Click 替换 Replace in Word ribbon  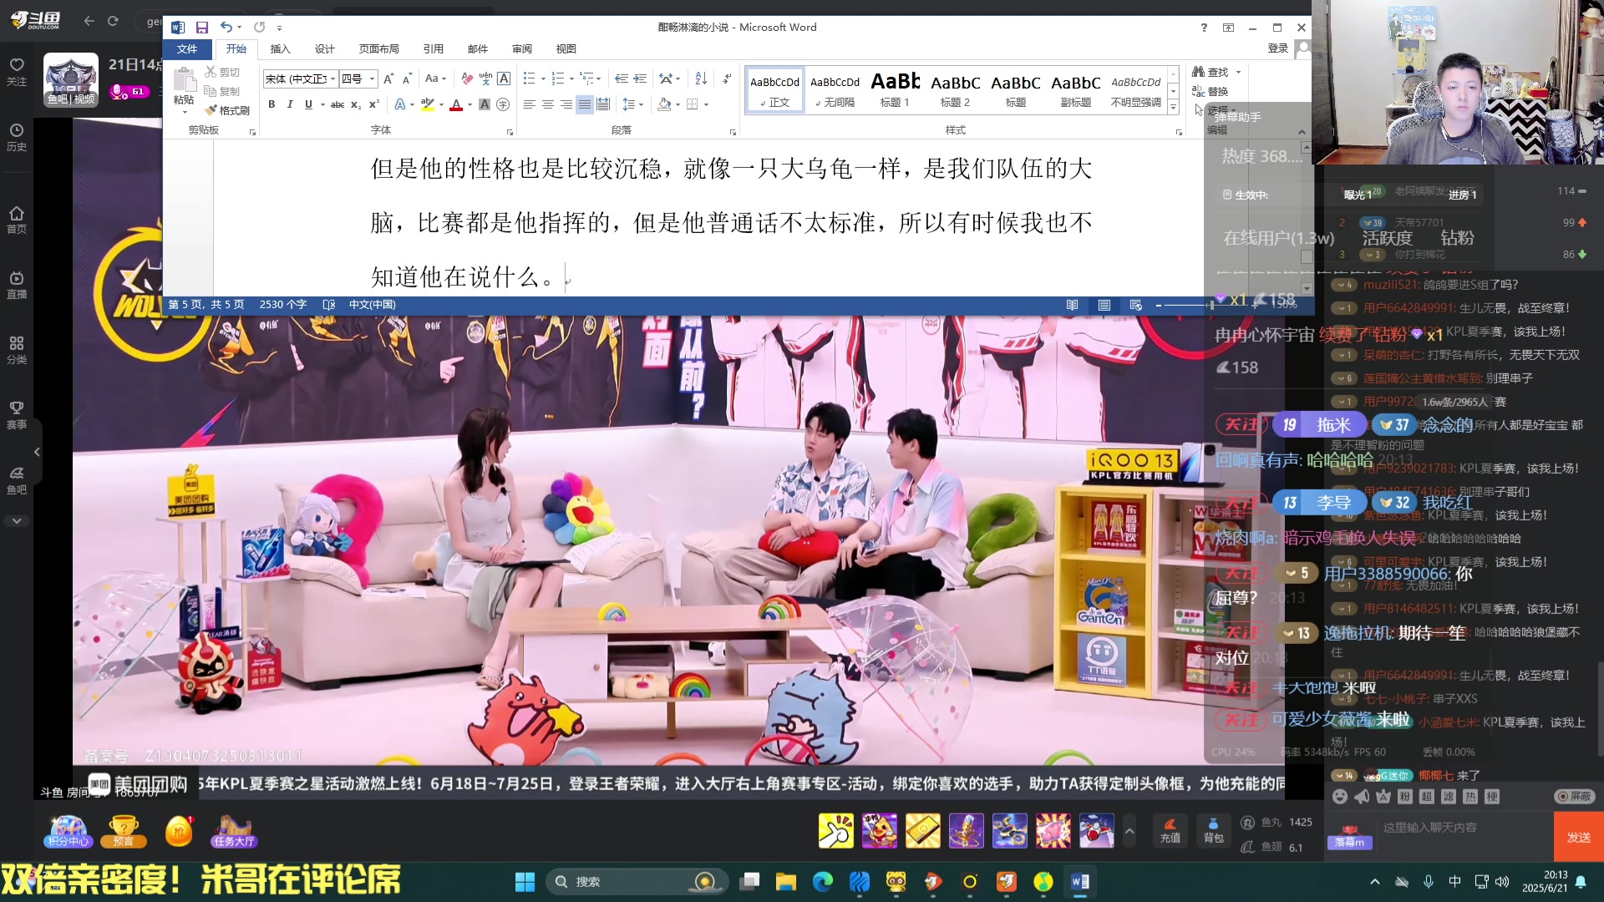(x=1211, y=91)
